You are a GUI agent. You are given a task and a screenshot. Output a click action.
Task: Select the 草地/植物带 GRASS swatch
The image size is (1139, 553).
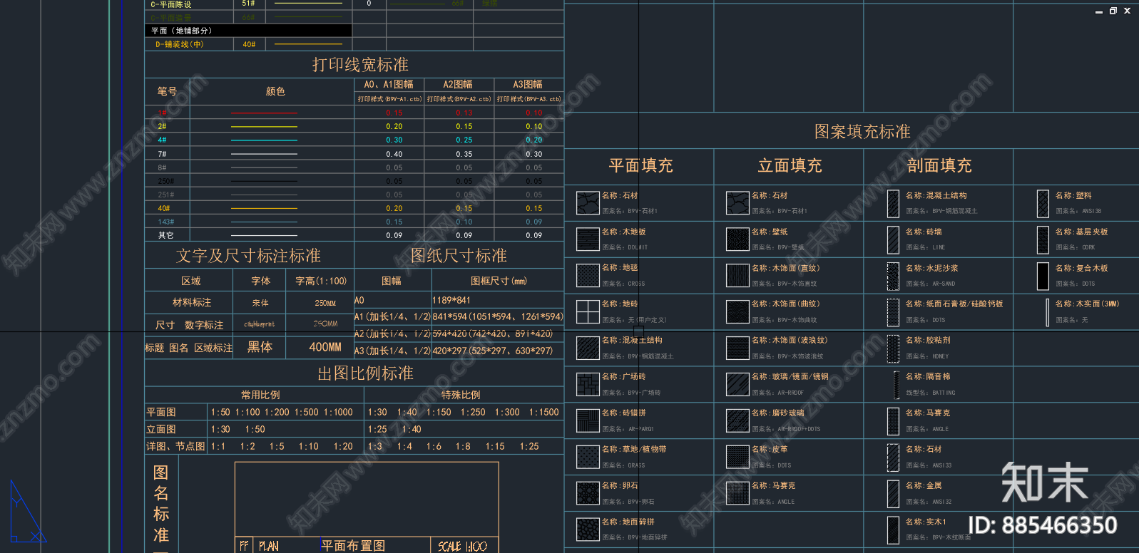[x=588, y=458]
